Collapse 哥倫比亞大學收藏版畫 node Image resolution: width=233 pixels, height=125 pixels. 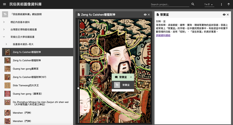point(4,37)
